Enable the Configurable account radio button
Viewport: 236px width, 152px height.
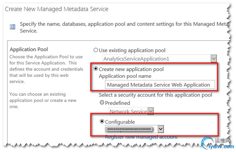click(x=102, y=121)
